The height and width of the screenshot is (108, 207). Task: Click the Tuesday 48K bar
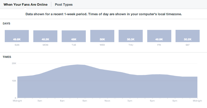pyautogui.click(x=74, y=36)
